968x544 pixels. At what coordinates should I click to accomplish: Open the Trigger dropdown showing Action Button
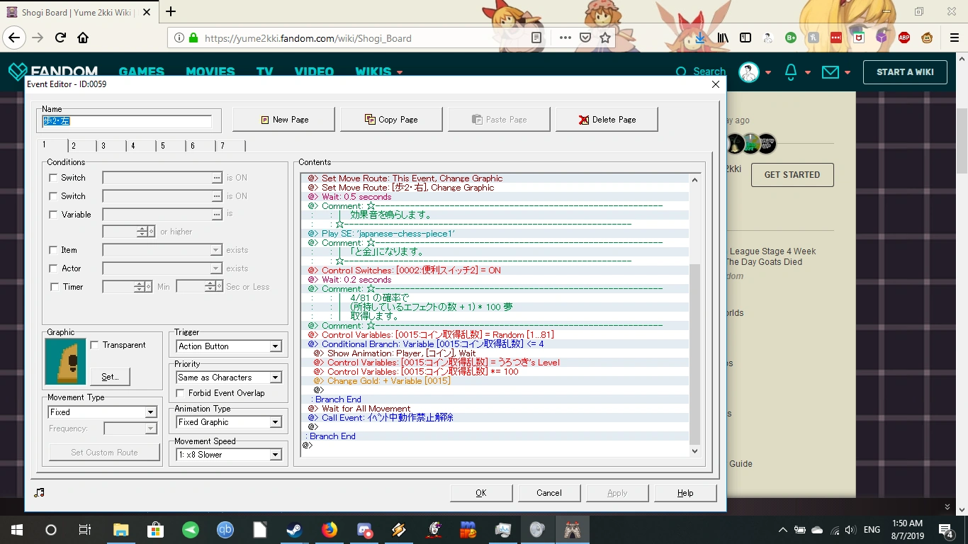click(x=229, y=346)
